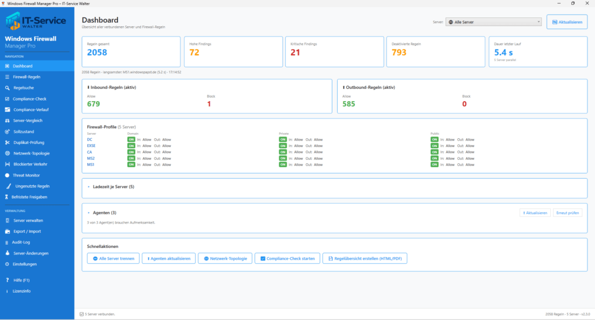The width and height of the screenshot is (595, 320).
Task: Open Compliance-Verlauf from the sidebar
Action: 37,110
